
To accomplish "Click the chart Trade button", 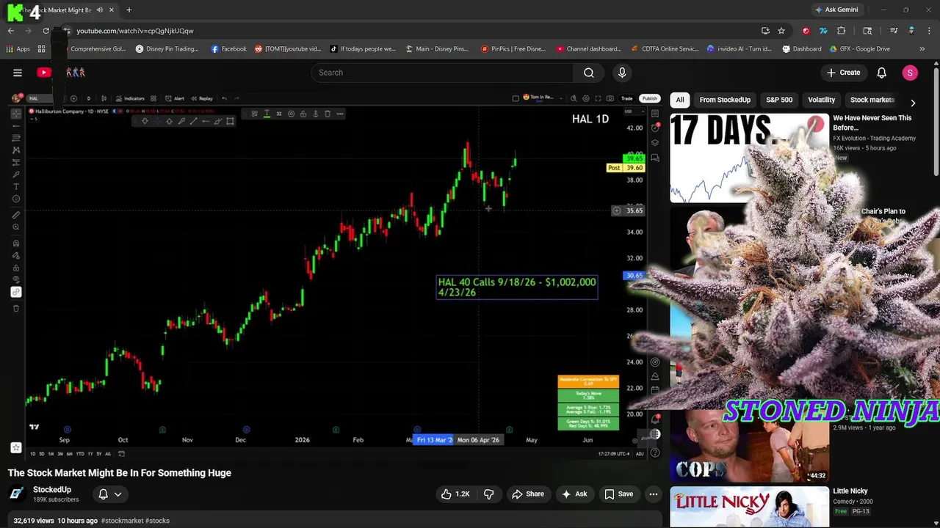I will tap(627, 98).
